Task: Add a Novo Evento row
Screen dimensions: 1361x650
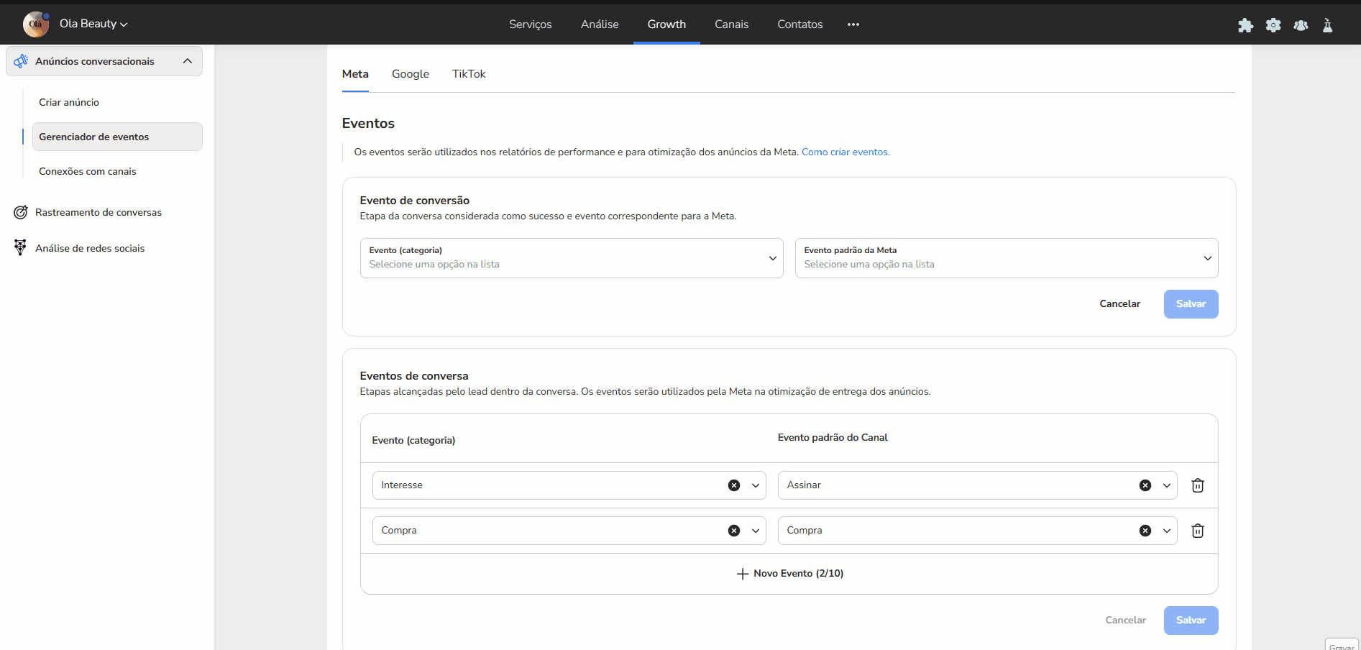Action: [789, 573]
